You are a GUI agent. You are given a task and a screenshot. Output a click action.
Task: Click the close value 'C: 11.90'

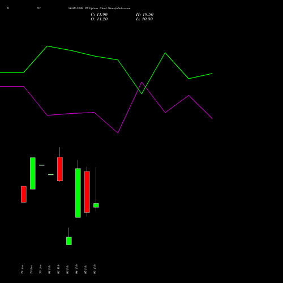[99, 15]
